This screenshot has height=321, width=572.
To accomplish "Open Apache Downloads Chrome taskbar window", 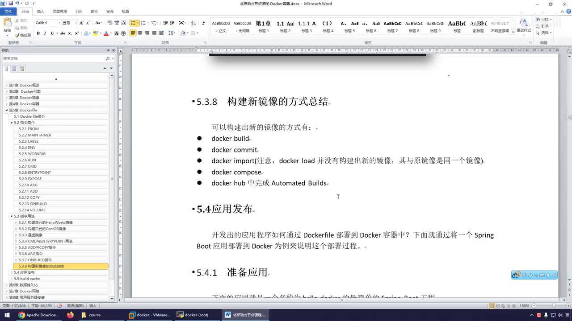I will (x=38, y=315).
